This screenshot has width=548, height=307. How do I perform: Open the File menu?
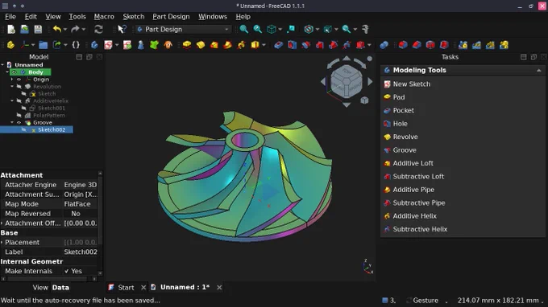[10, 17]
